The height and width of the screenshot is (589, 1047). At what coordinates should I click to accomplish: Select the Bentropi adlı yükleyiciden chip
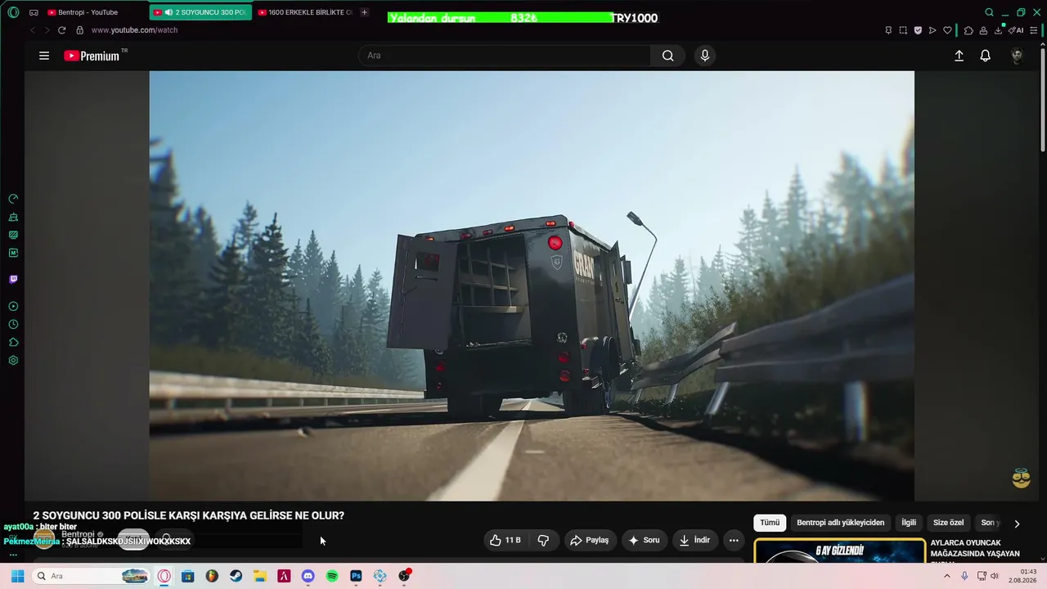click(x=840, y=523)
